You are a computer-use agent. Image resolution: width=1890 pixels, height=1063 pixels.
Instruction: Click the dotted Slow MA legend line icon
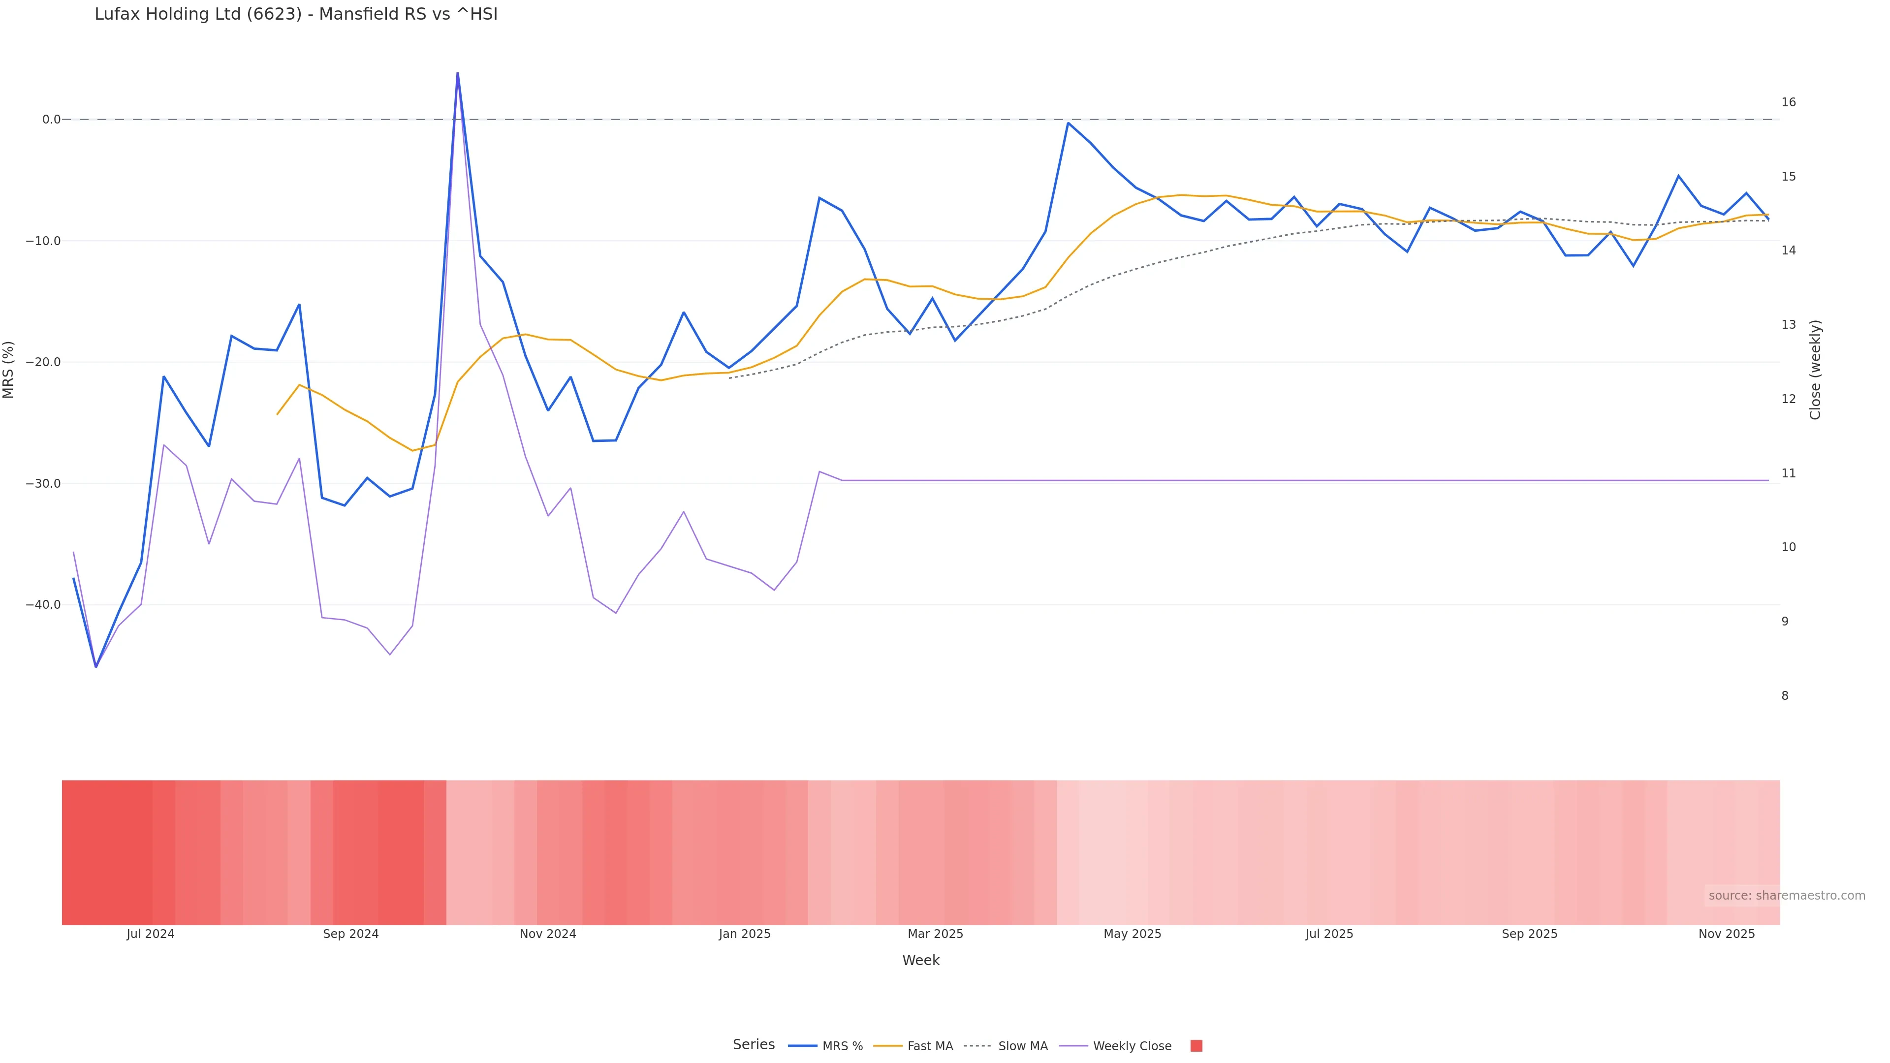pos(977,1046)
